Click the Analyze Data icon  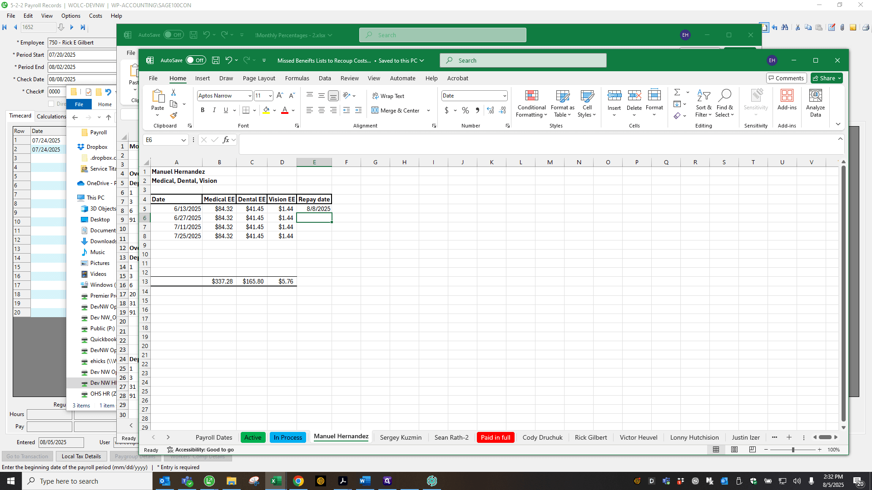coord(816,103)
